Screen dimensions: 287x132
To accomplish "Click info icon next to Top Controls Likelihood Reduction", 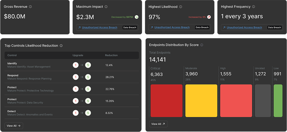I will click(x=61, y=46).
